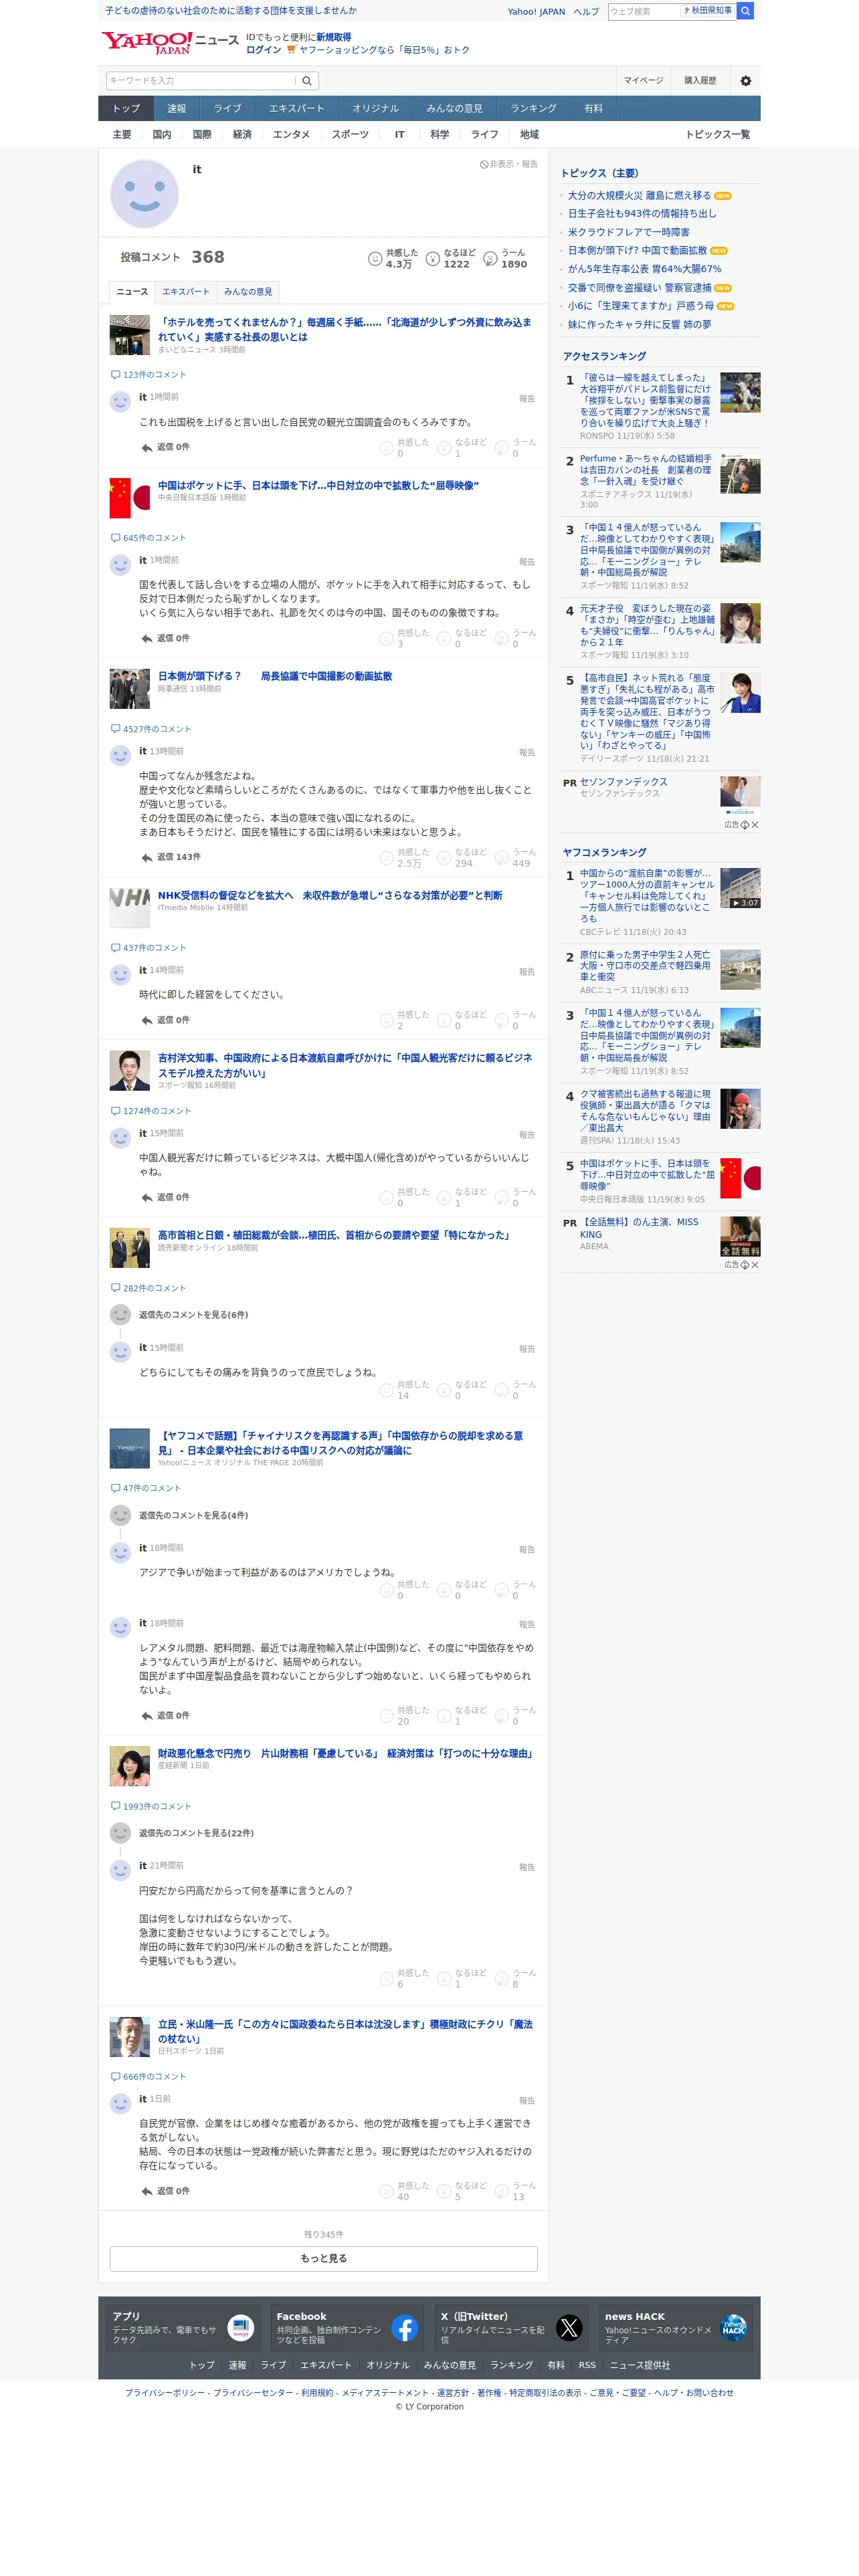Click うーん icon with count 449
The width and height of the screenshot is (859, 2576).
[502, 857]
